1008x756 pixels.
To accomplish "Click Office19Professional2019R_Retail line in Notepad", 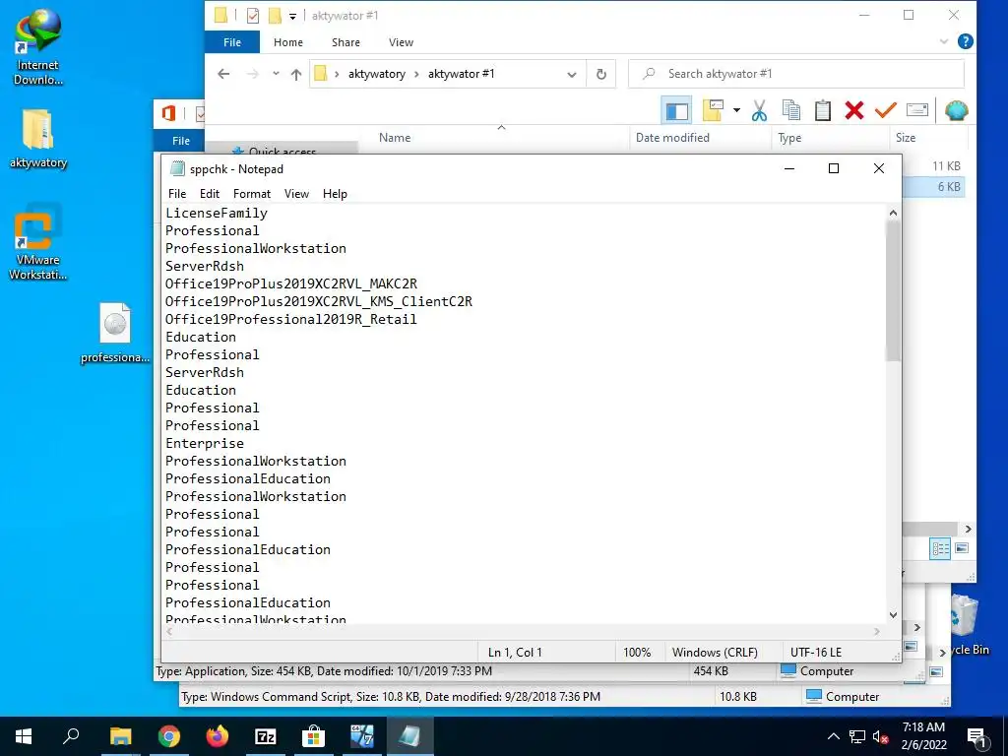I will [291, 319].
